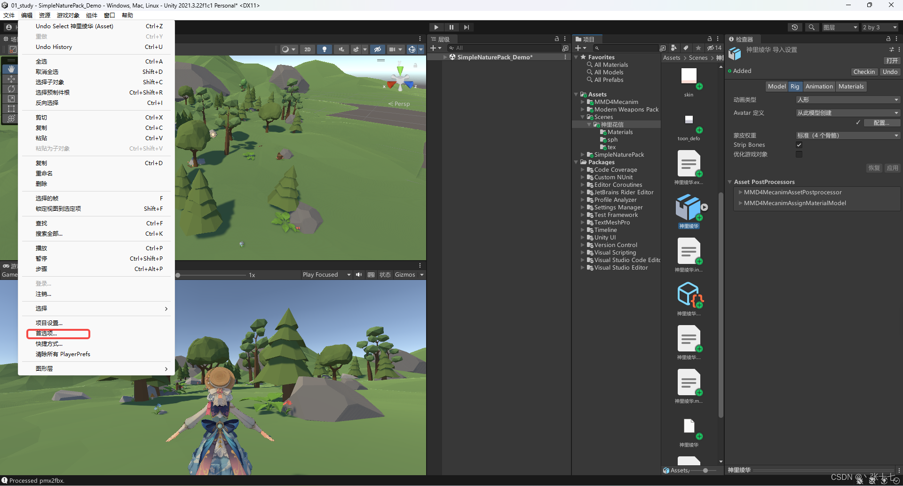Open 动画类型 (Animation Type) dropdown
Viewport: 903px width, 486px height.
point(848,100)
